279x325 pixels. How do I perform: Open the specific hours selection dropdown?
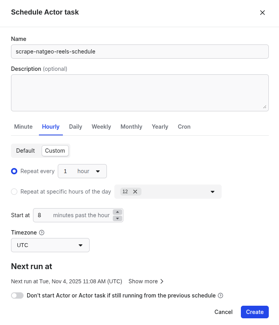[x=212, y=192]
